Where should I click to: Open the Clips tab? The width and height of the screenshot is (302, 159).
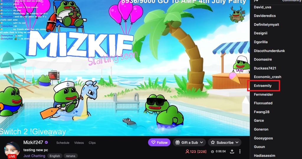[92, 143]
